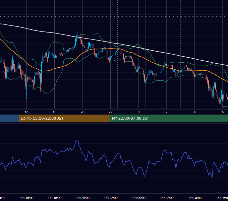
Task: Click the 3/9 04:00 date label
Action: (194, 198)
